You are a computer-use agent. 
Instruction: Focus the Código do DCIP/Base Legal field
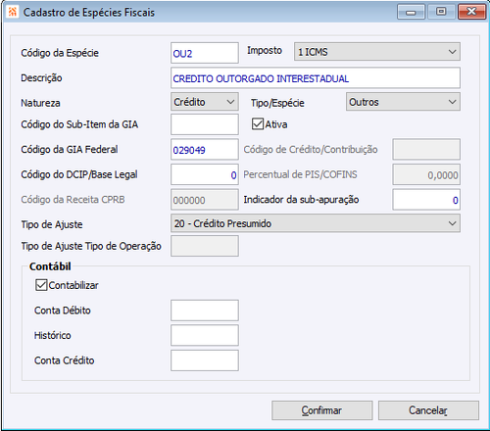[x=205, y=174]
